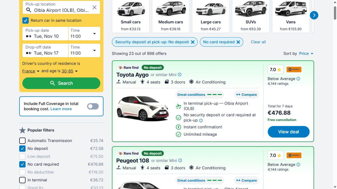Click the page vertical scrollbar thumb
The image size is (337, 189).
click(335, 12)
